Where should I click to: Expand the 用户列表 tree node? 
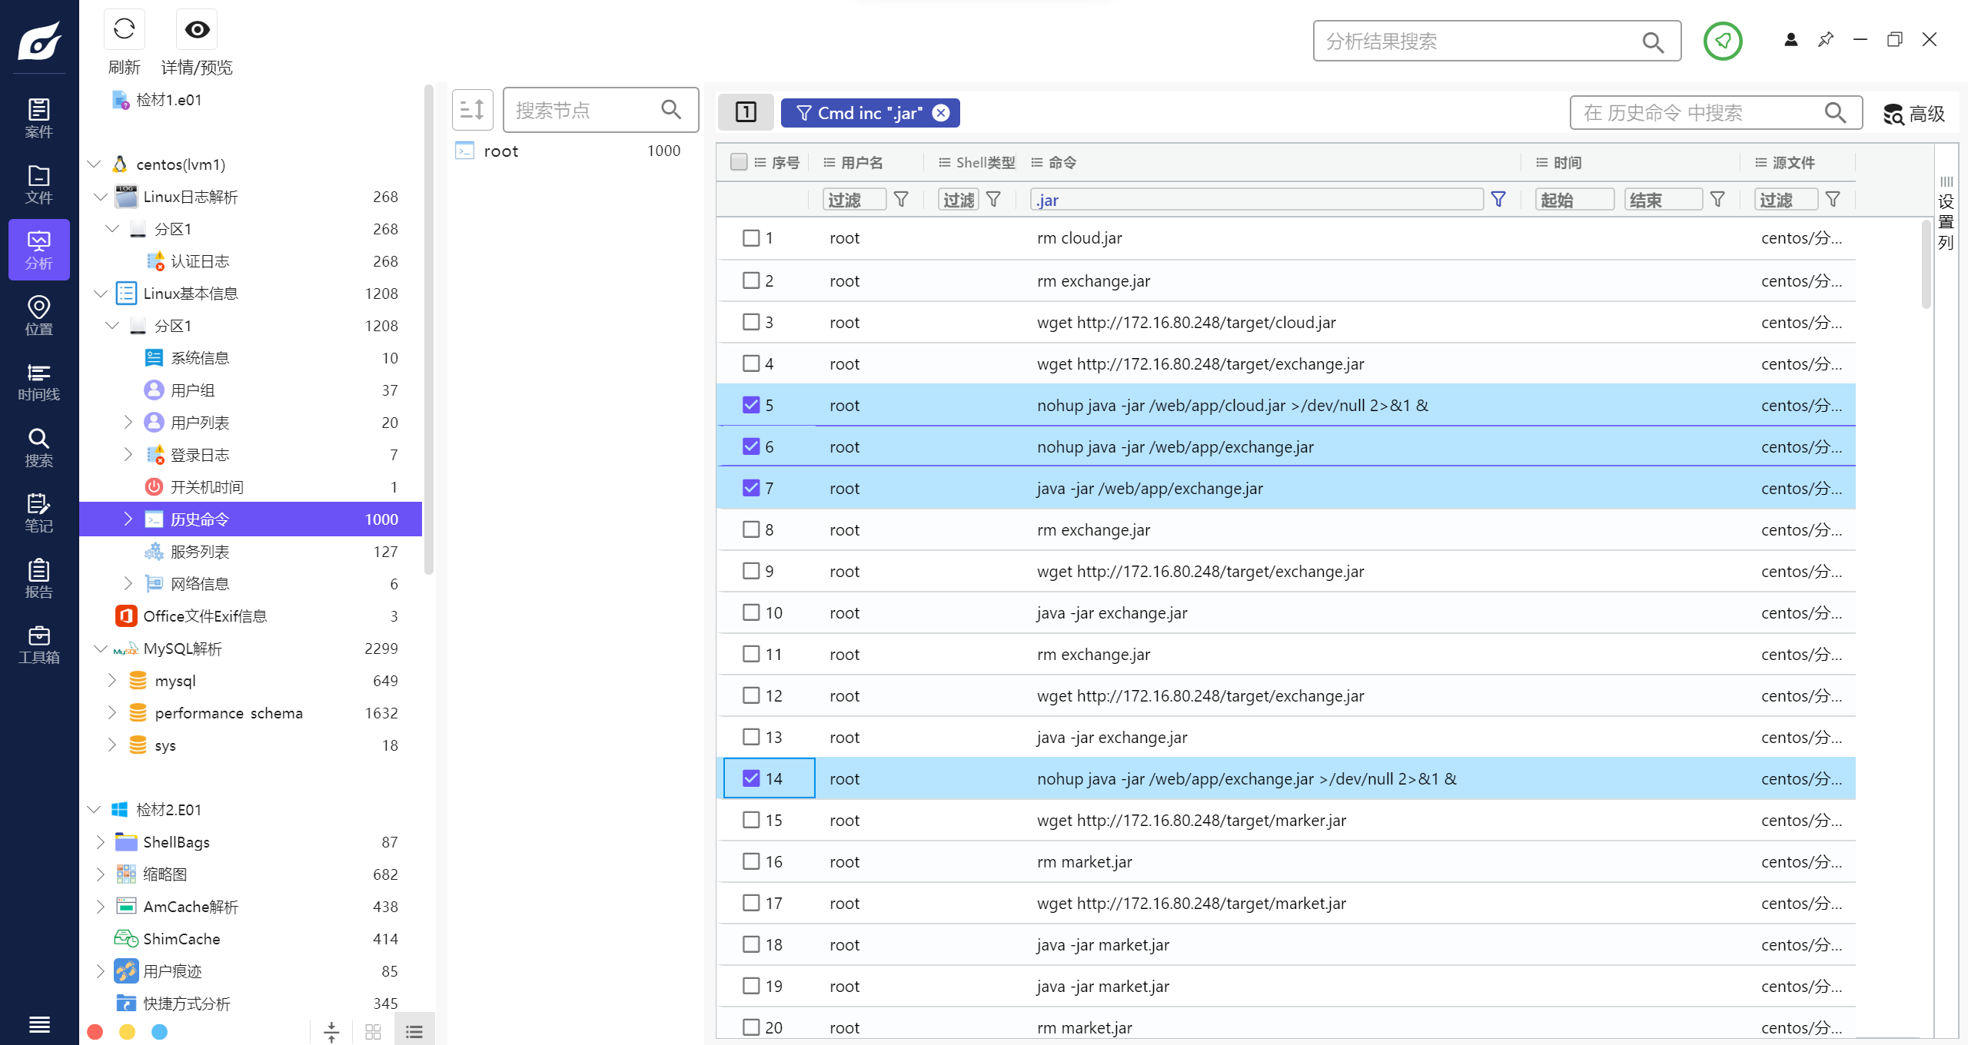pyautogui.click(x=128, y=422)
